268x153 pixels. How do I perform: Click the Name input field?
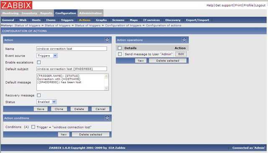tap(72, 48)
